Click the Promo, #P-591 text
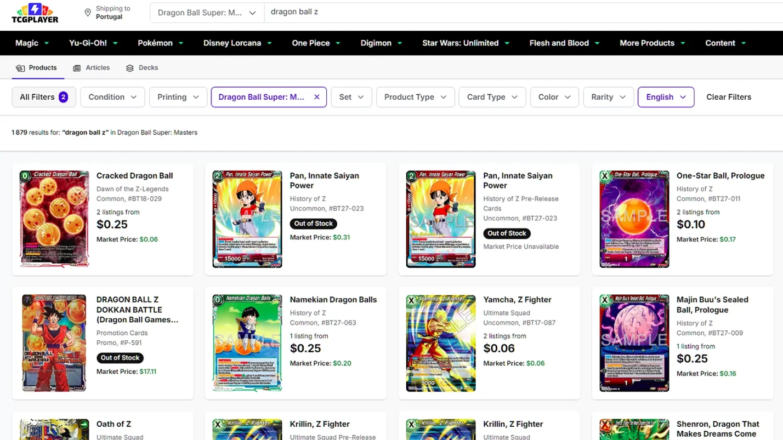 pyautogui.click(x=119, y=343)
